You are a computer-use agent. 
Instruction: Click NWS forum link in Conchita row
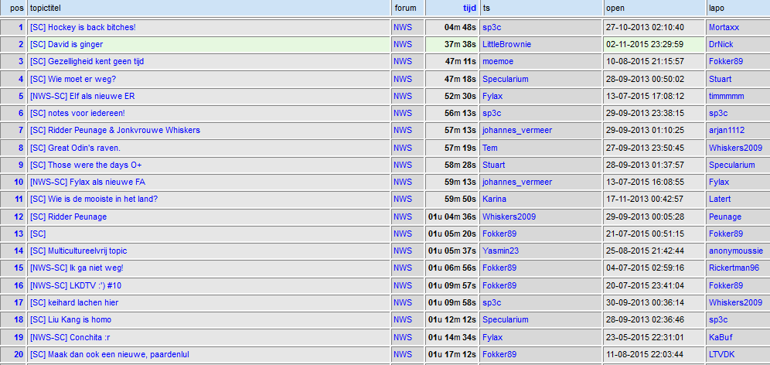tap(403, 337)
